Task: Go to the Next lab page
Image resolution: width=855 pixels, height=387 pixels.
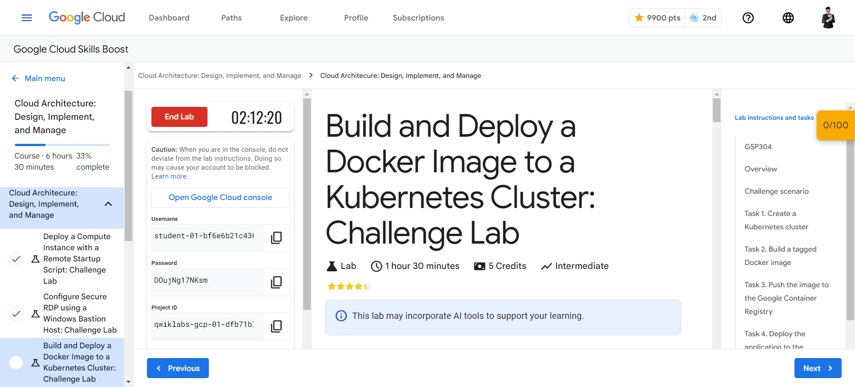Action: point(818,368)
